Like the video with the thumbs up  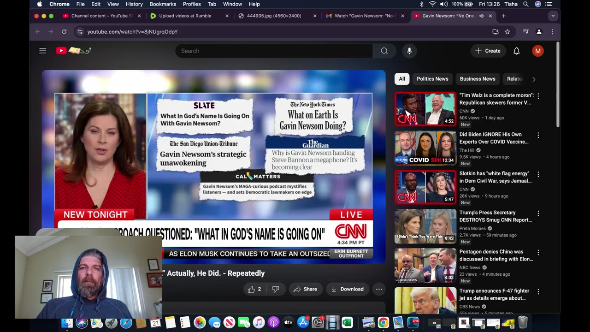pyautogui.click(x=254, y=289)
